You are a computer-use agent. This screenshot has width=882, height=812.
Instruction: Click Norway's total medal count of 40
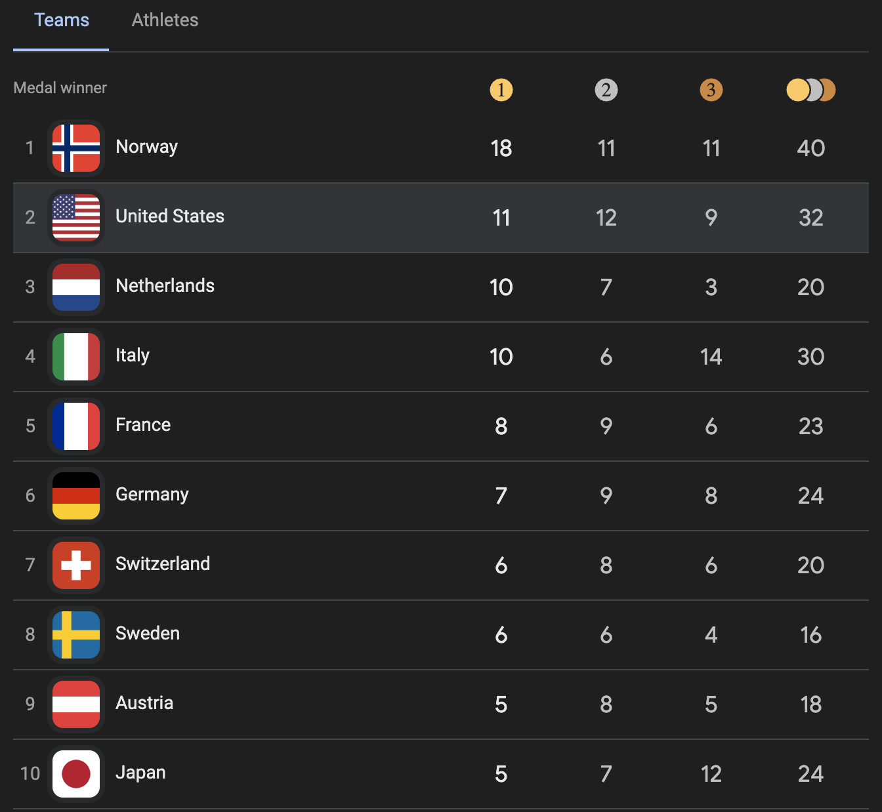click(810, 148)
